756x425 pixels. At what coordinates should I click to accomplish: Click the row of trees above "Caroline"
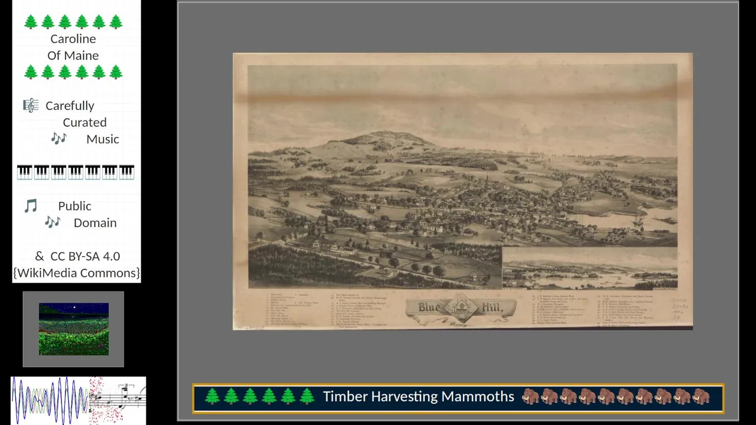coord(73,22)
